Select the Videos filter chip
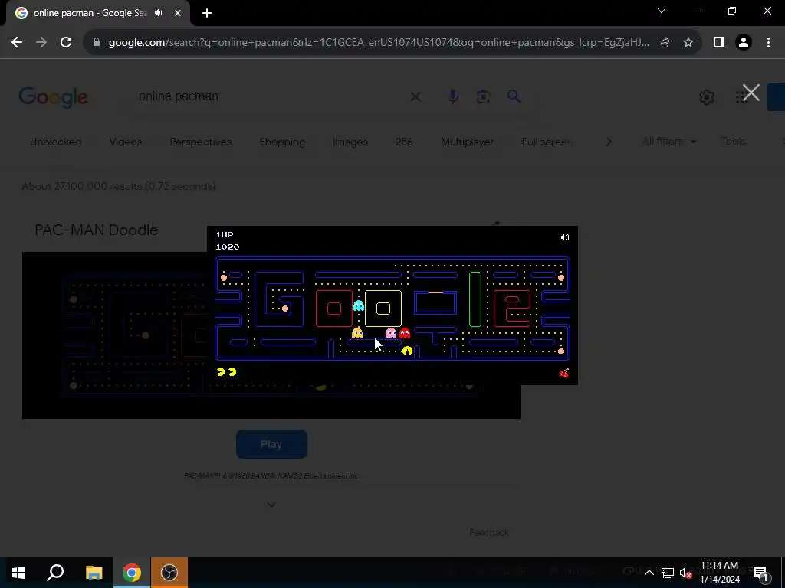785x588 pixels. click(126, 142)
